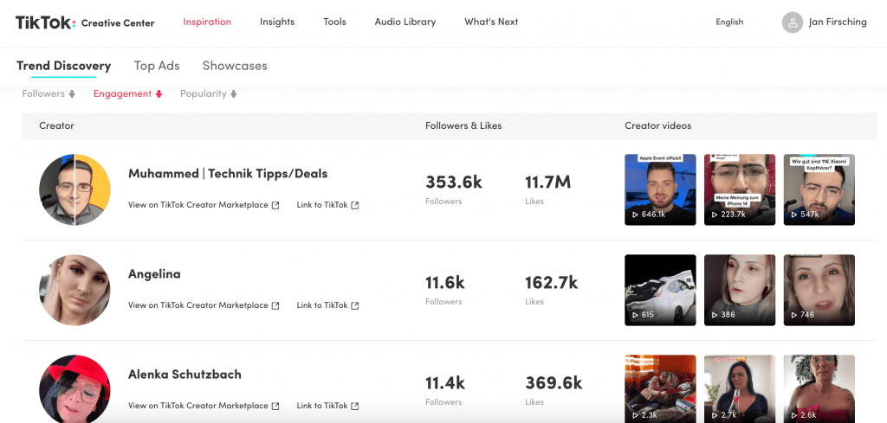The width and height of the screenshot is (887, 423).
Task: Go to Audio Library
Action: [405, 22]
